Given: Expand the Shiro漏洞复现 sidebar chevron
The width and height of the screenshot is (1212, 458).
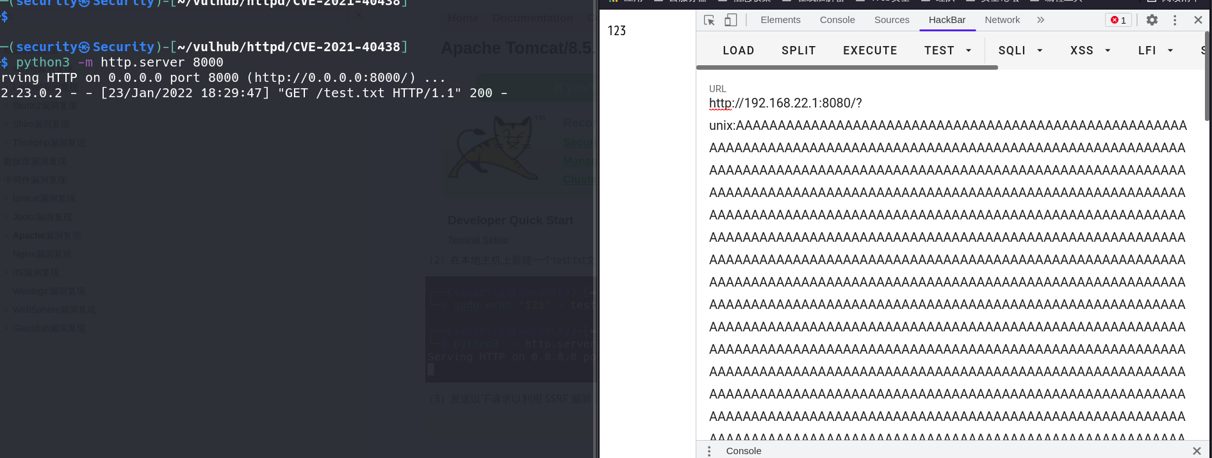Looking at the screenshot, I should click(x=6, y=124).
